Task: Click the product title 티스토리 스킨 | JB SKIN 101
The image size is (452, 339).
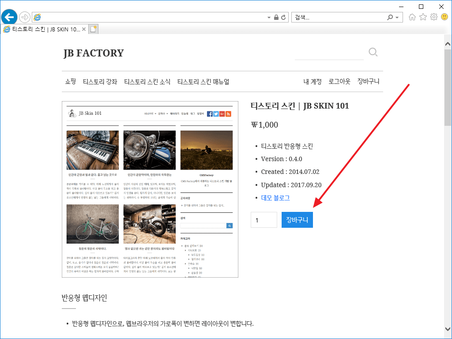Action: coord(300,106)
